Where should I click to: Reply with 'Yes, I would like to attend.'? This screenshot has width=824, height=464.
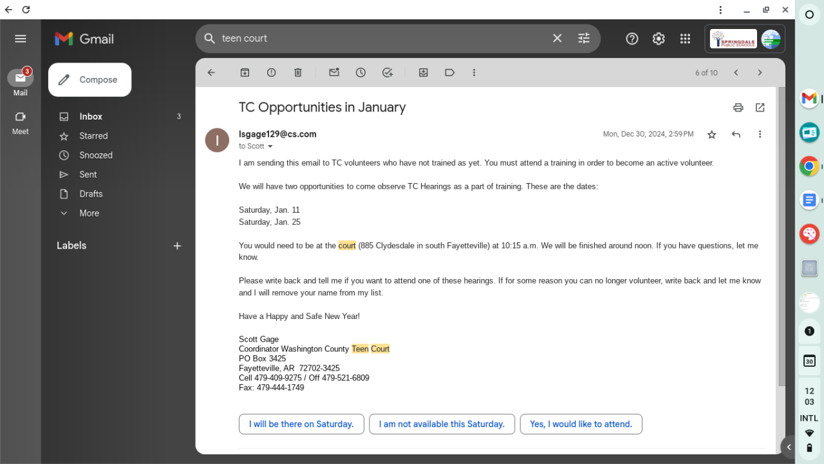coord(581,424)
